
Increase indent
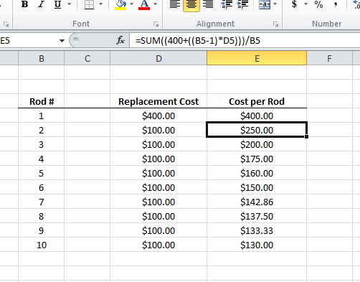(x=242, y=4)
